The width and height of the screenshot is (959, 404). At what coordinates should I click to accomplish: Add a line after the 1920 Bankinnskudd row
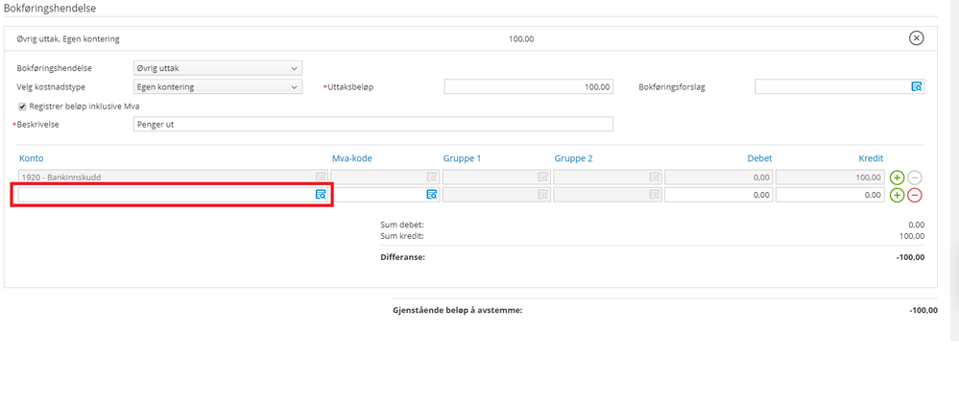(x=897, y=178)
